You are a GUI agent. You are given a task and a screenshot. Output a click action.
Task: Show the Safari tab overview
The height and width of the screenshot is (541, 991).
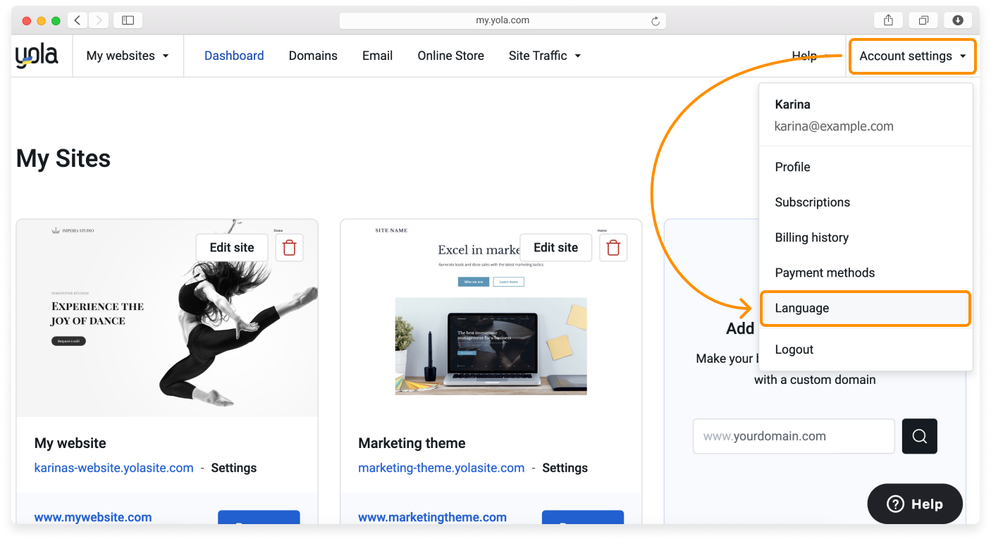pos(923,20)
